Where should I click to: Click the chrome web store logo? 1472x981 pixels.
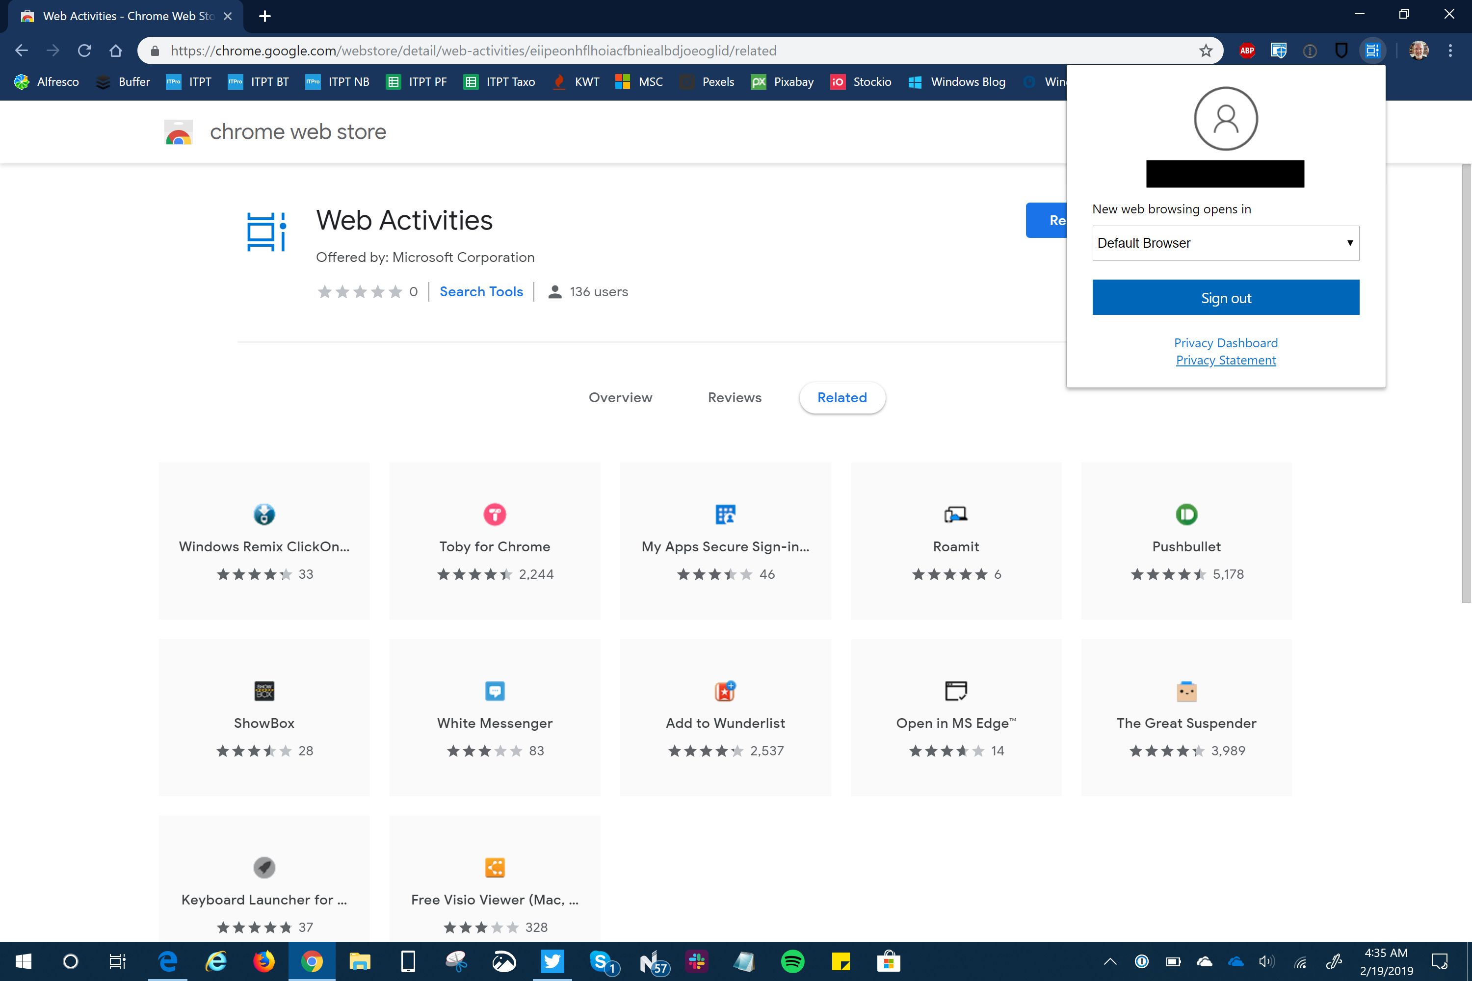[x=179, y=132]
